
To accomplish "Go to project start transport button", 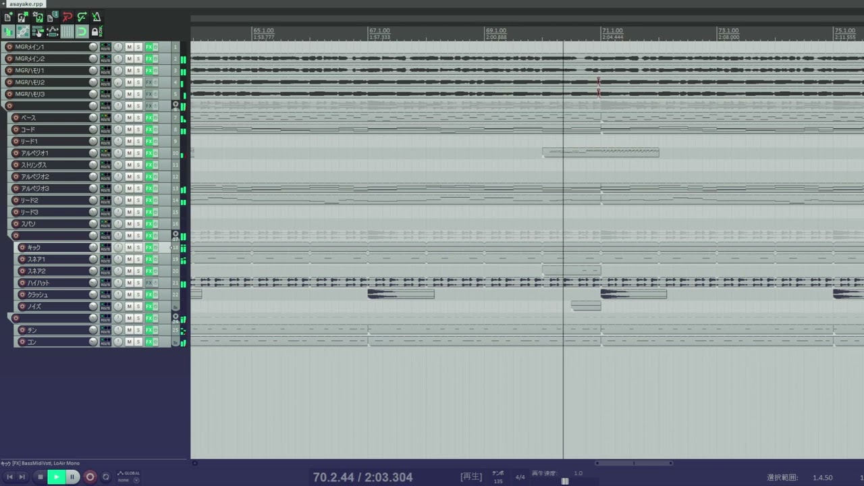I will (9, 477).
